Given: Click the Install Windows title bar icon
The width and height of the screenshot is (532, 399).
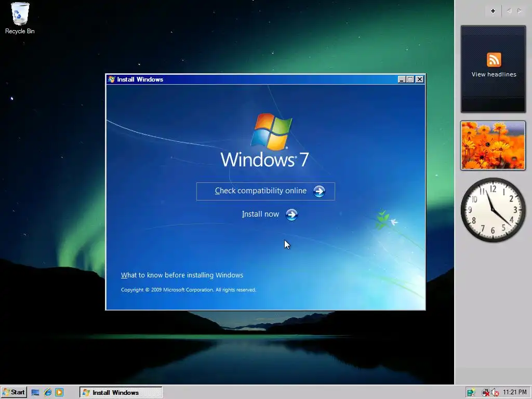Looking at the screenshot, I should [x=111, y=79].
